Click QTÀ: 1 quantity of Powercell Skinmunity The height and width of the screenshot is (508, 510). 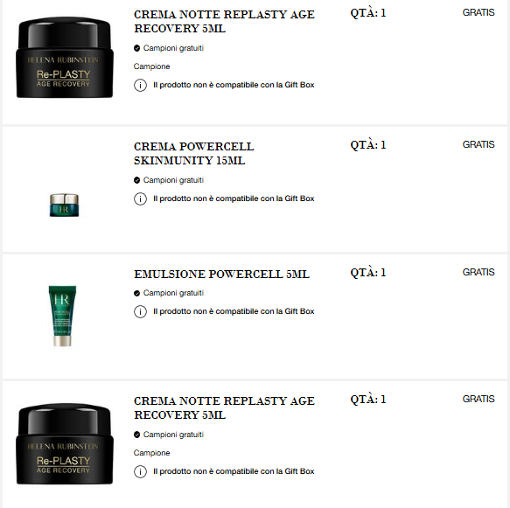(x=368, y=144)
